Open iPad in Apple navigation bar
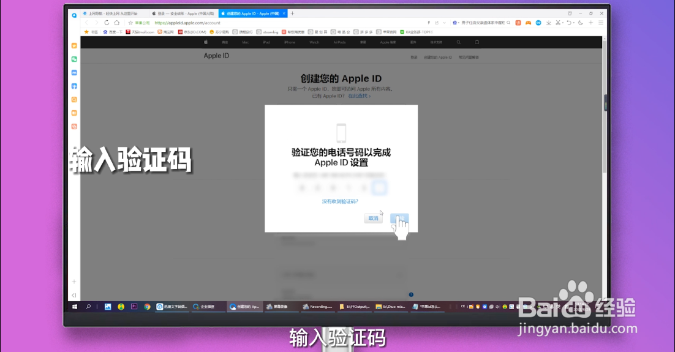 pyautogui.click(x=266, y=42)
